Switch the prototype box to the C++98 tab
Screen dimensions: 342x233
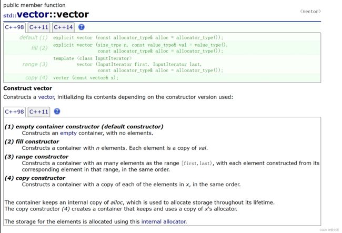pyautogui.click(x=14, y=27)
